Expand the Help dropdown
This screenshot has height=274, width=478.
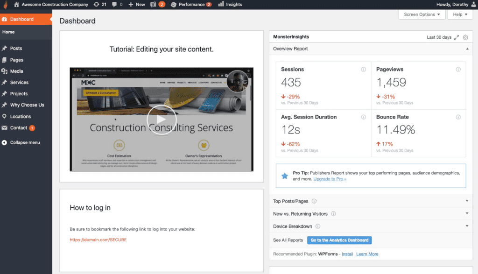click(x=460, y=14)
